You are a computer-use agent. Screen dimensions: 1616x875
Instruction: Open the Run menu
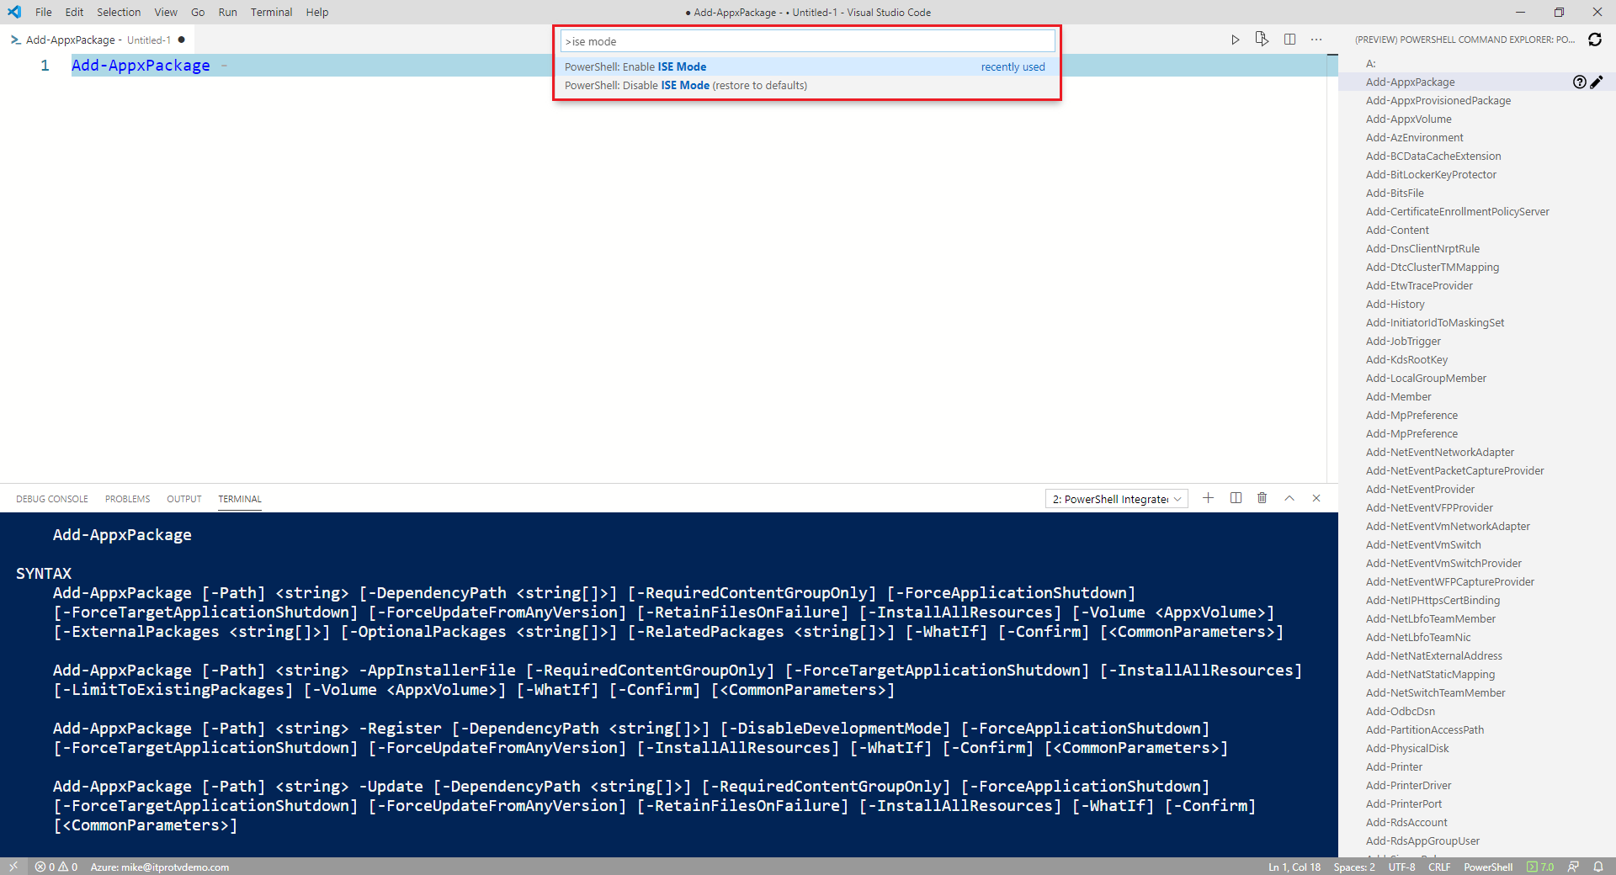227,12
